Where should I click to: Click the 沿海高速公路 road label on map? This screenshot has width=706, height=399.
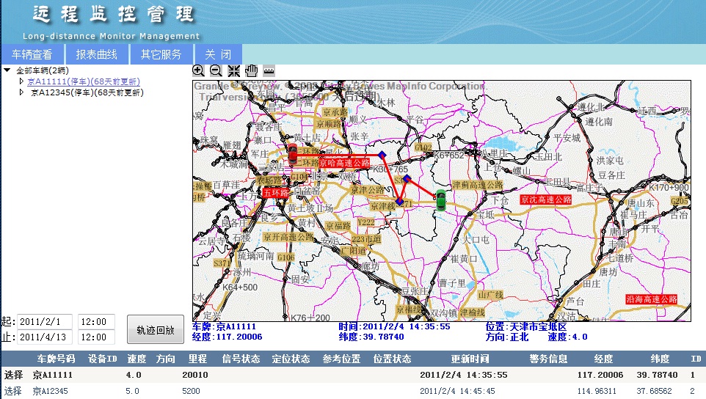coord(652,299)
